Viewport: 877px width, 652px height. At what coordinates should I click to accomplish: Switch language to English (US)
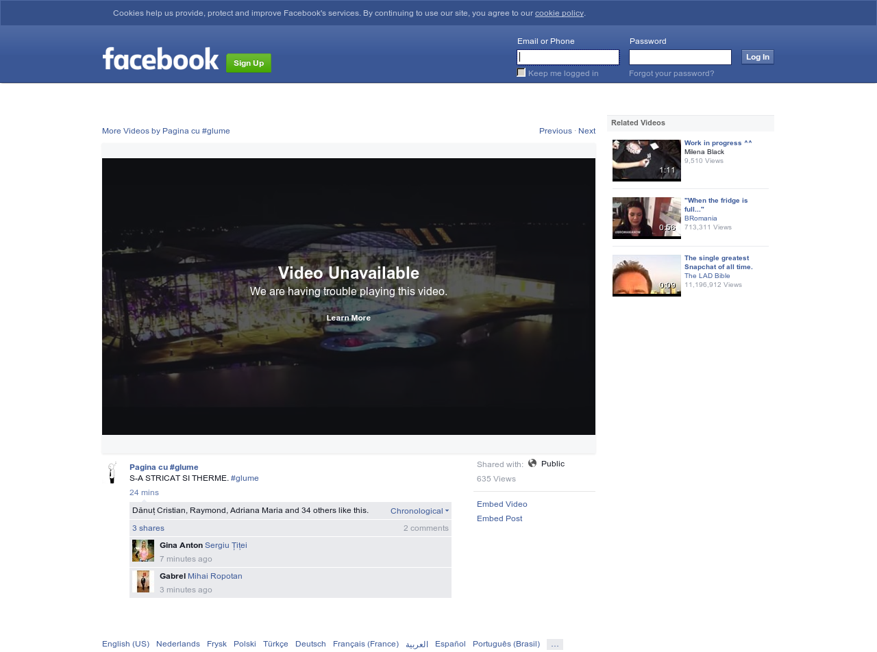pos(125,644)
